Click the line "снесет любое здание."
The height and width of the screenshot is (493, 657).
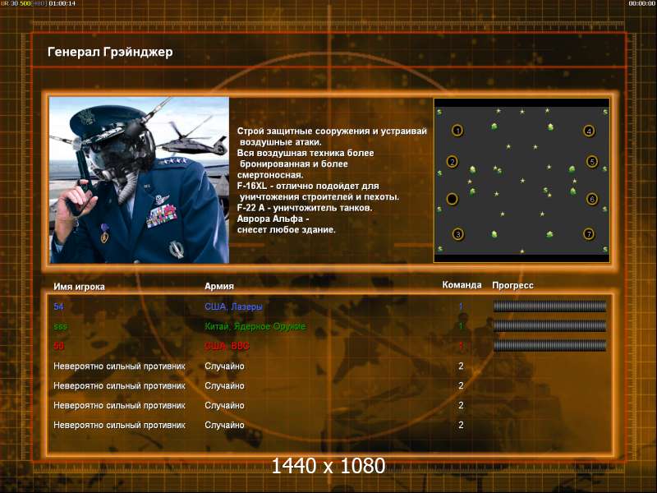pos(286,230)
